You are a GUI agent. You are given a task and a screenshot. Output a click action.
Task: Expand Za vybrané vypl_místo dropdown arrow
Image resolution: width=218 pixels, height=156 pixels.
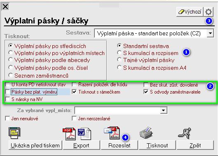(163, 110)
